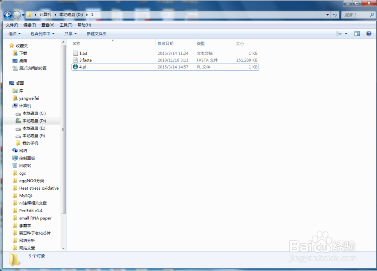Click the change view icon

tap(339, 33)
